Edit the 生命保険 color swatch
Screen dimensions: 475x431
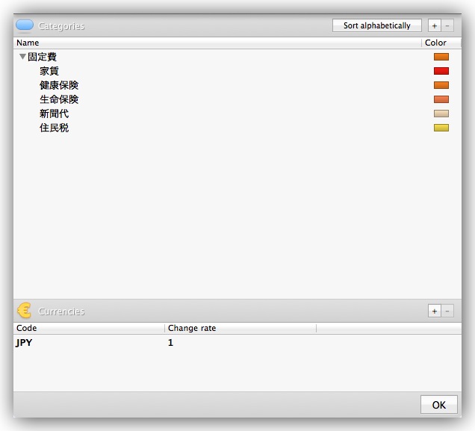tap(441, 99)
